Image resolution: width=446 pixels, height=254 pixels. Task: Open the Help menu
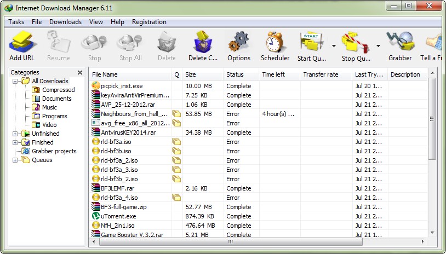(117, 22)
